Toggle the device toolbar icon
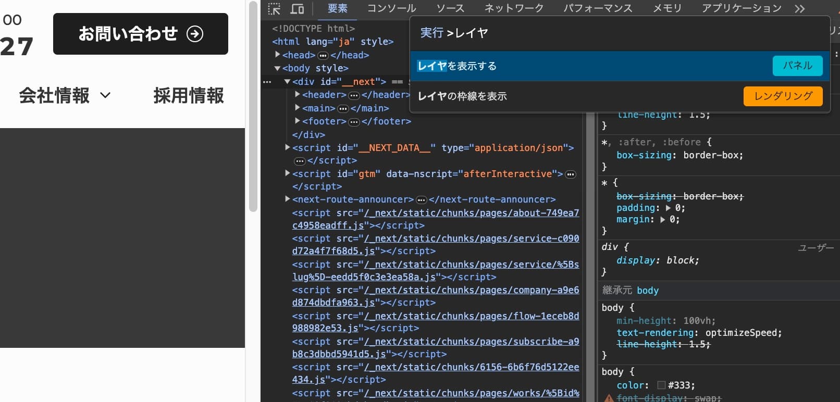Viewport: 840px width, 402px height. (297, 9)
